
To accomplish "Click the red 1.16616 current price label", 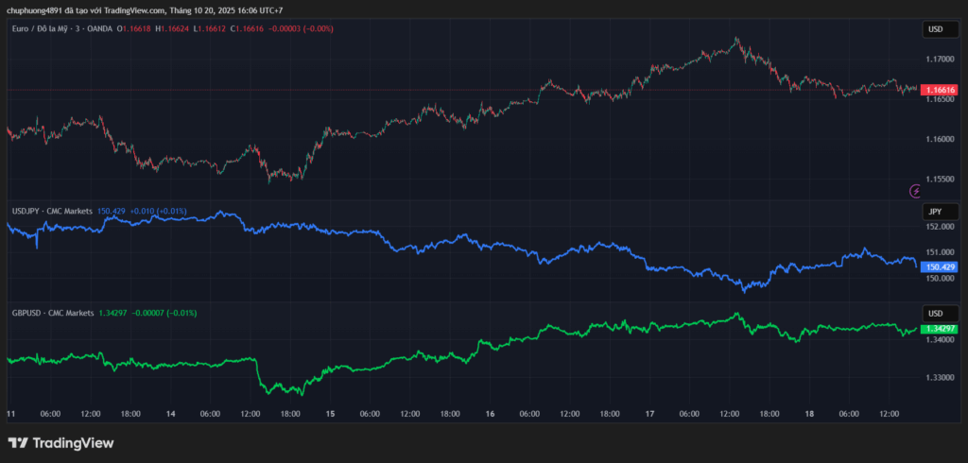I will 940,90.
